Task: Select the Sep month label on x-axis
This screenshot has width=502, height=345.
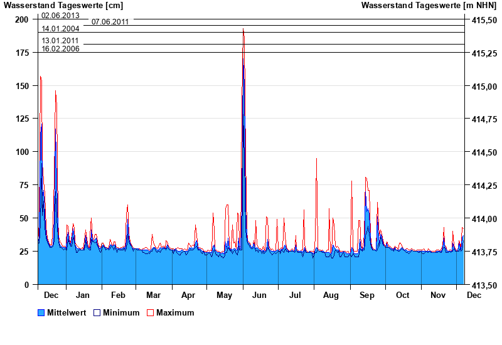Action: click(x=367, y=295)
